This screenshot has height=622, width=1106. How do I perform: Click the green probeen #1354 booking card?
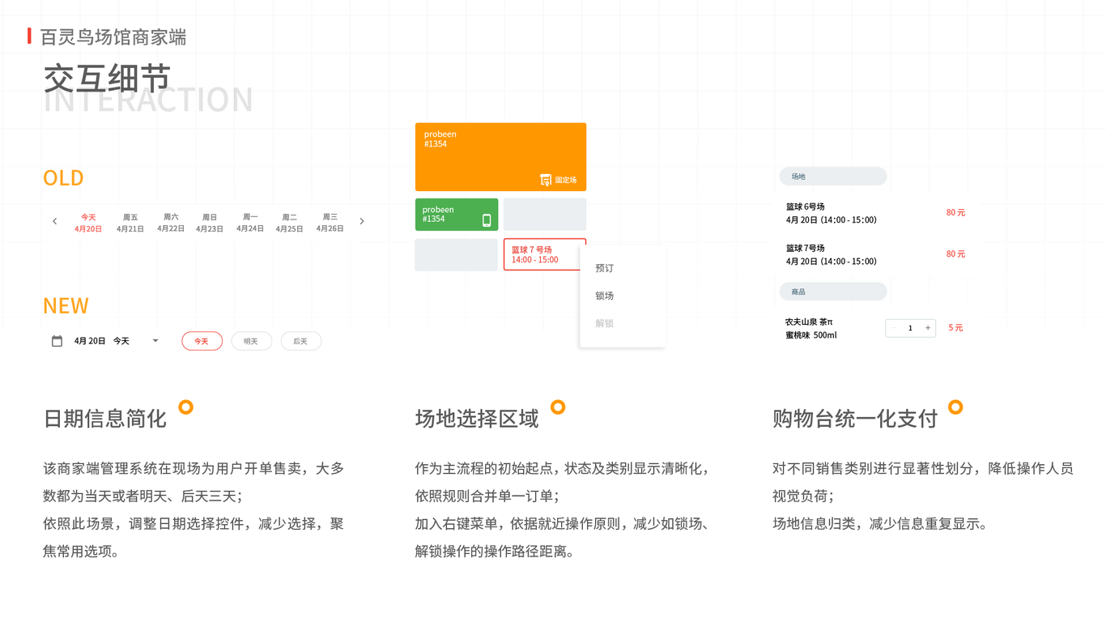click(x=457, y=215)
